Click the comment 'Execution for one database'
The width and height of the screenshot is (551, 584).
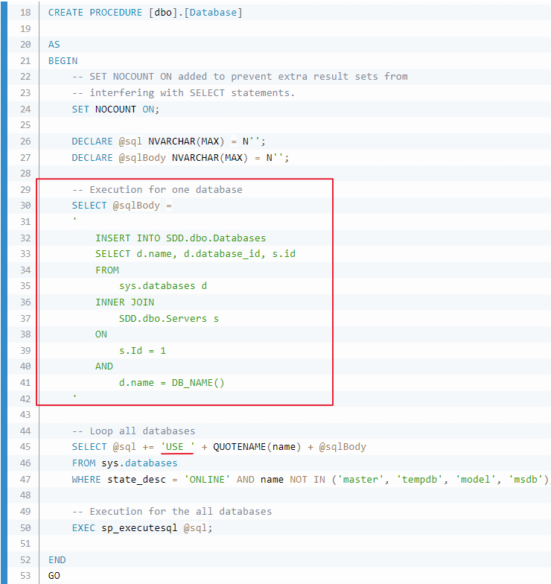click(x=166, y=189)
